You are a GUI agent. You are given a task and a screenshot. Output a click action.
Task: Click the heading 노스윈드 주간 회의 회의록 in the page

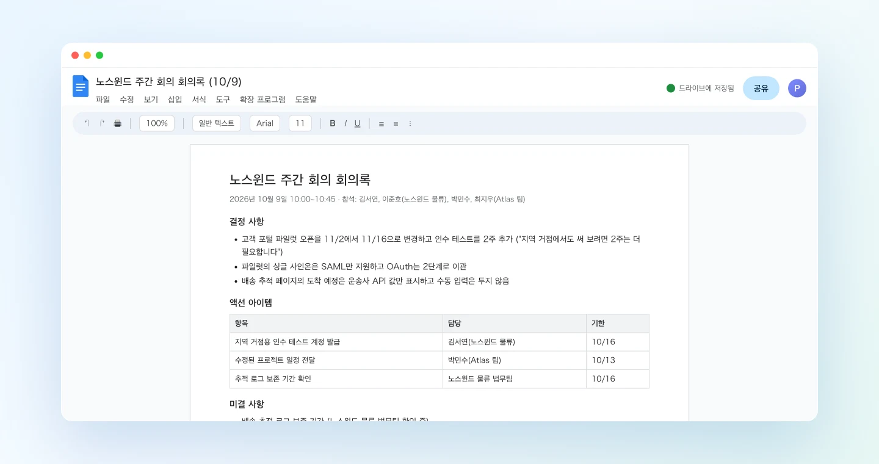[300, 179]
